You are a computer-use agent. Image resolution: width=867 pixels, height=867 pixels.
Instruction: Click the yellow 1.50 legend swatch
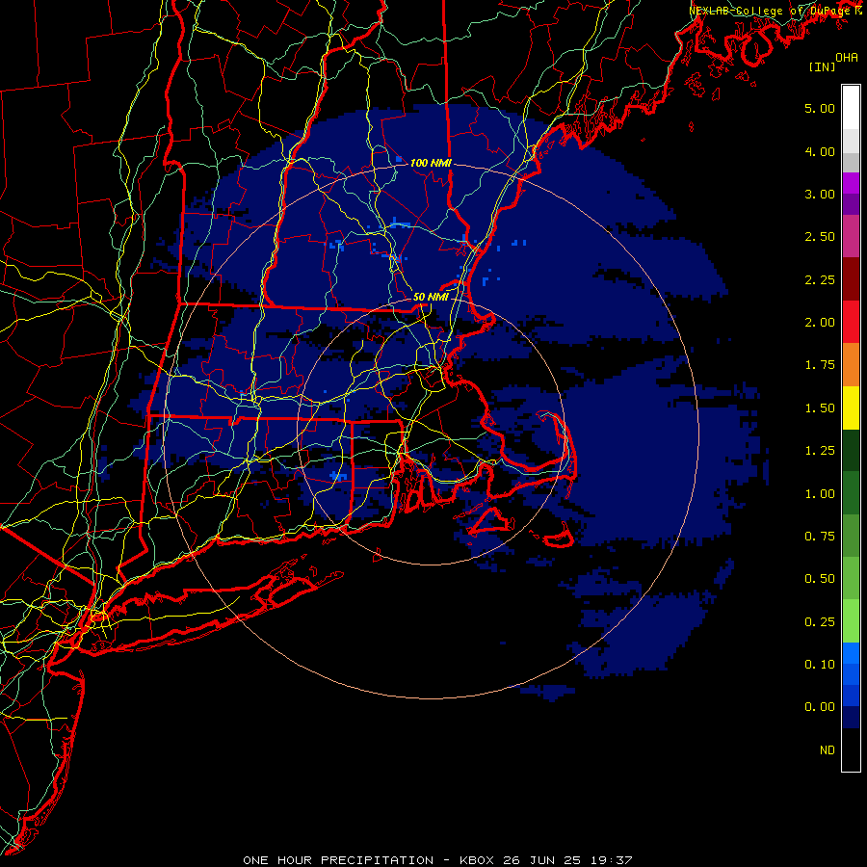click(851, 408)
